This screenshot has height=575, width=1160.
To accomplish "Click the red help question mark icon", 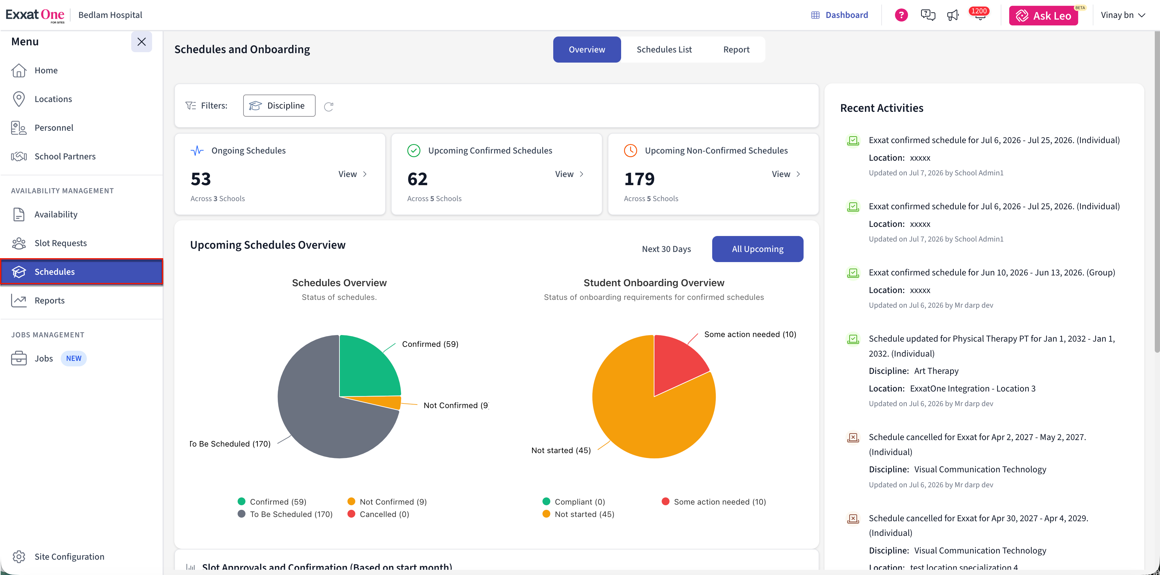I will (901, 15).
